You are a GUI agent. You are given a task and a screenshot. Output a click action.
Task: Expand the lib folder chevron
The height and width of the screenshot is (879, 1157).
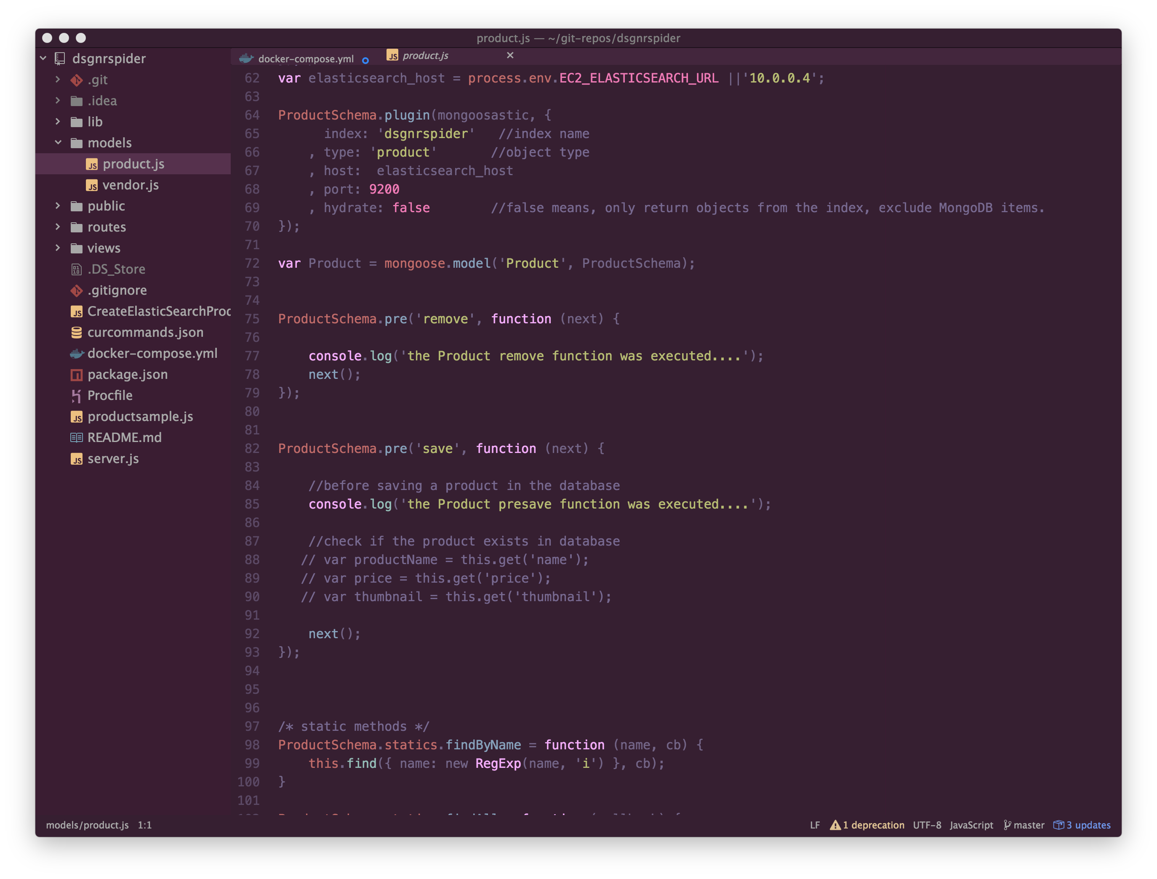tap(58, 121)
